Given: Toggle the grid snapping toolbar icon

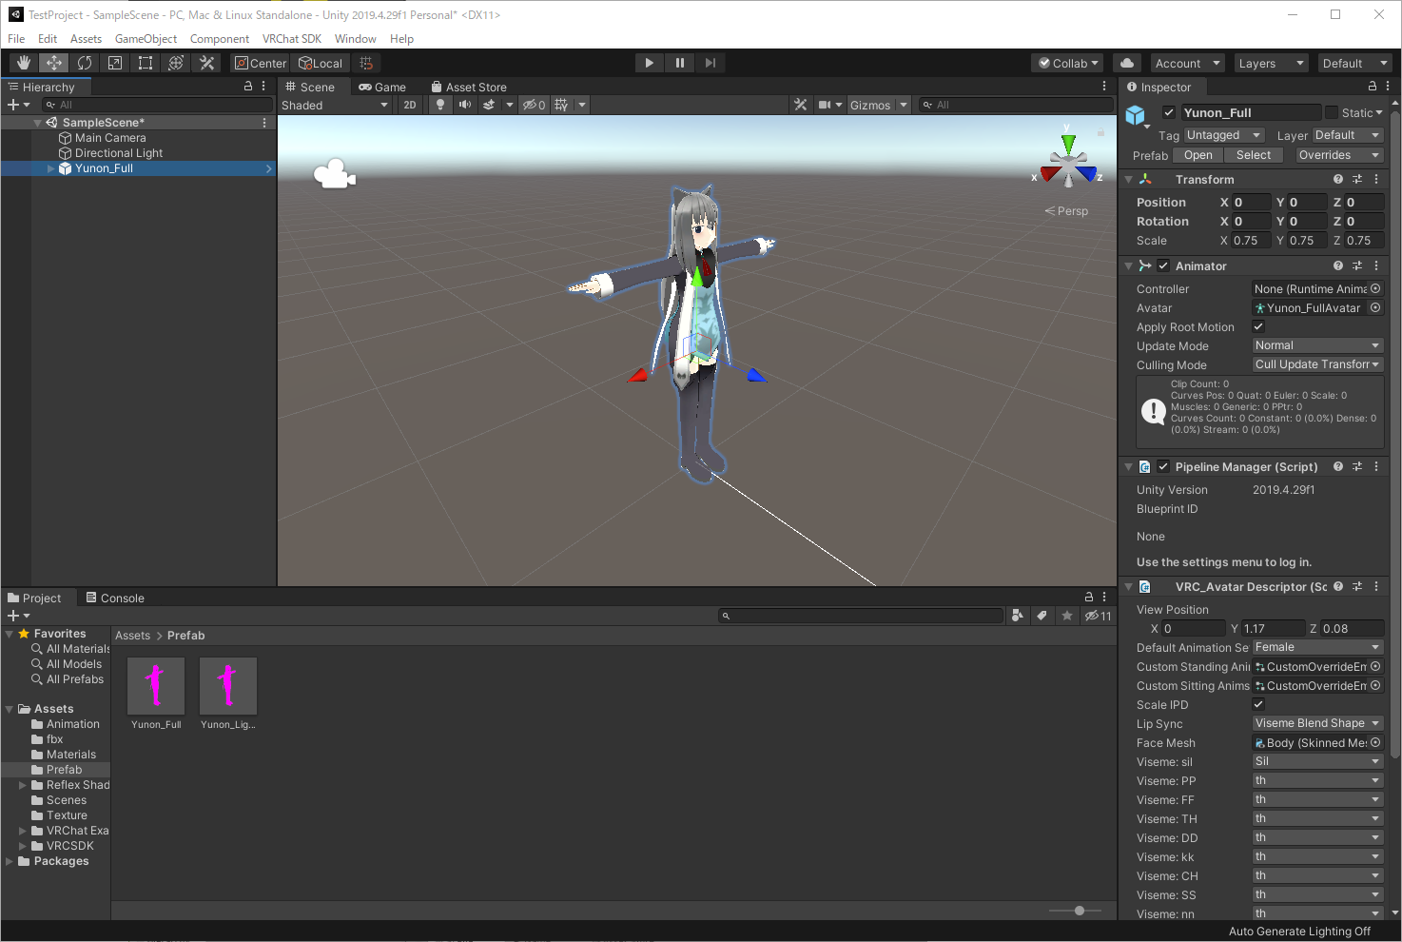Looking at the screenshot, I should point(366,63).
